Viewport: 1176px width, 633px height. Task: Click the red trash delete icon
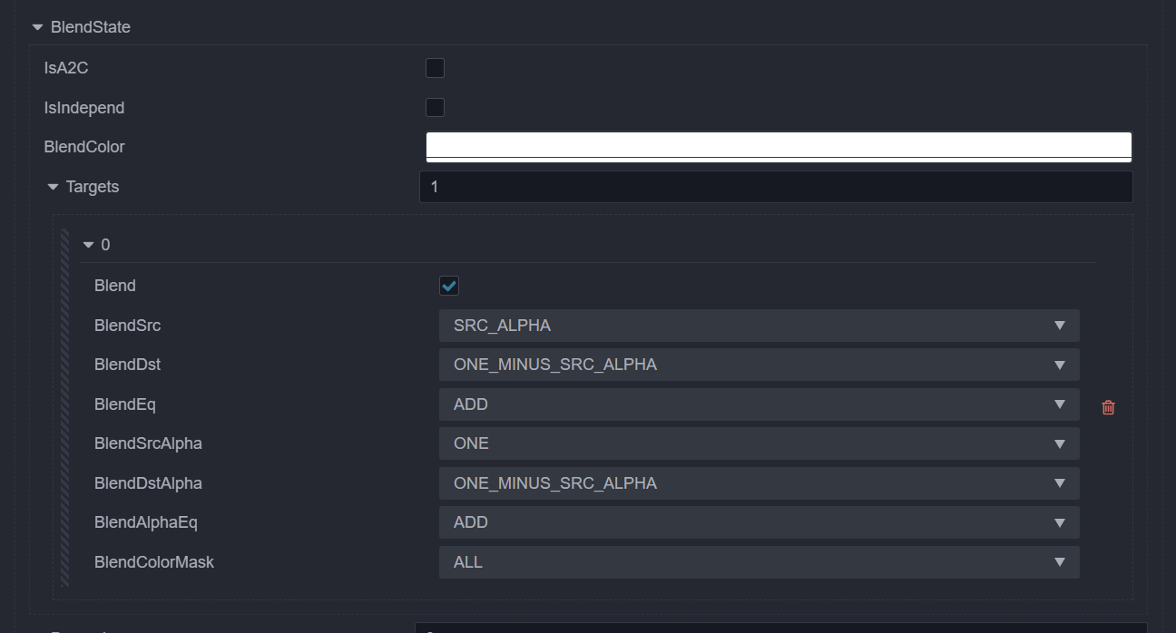coord(1108,407)
